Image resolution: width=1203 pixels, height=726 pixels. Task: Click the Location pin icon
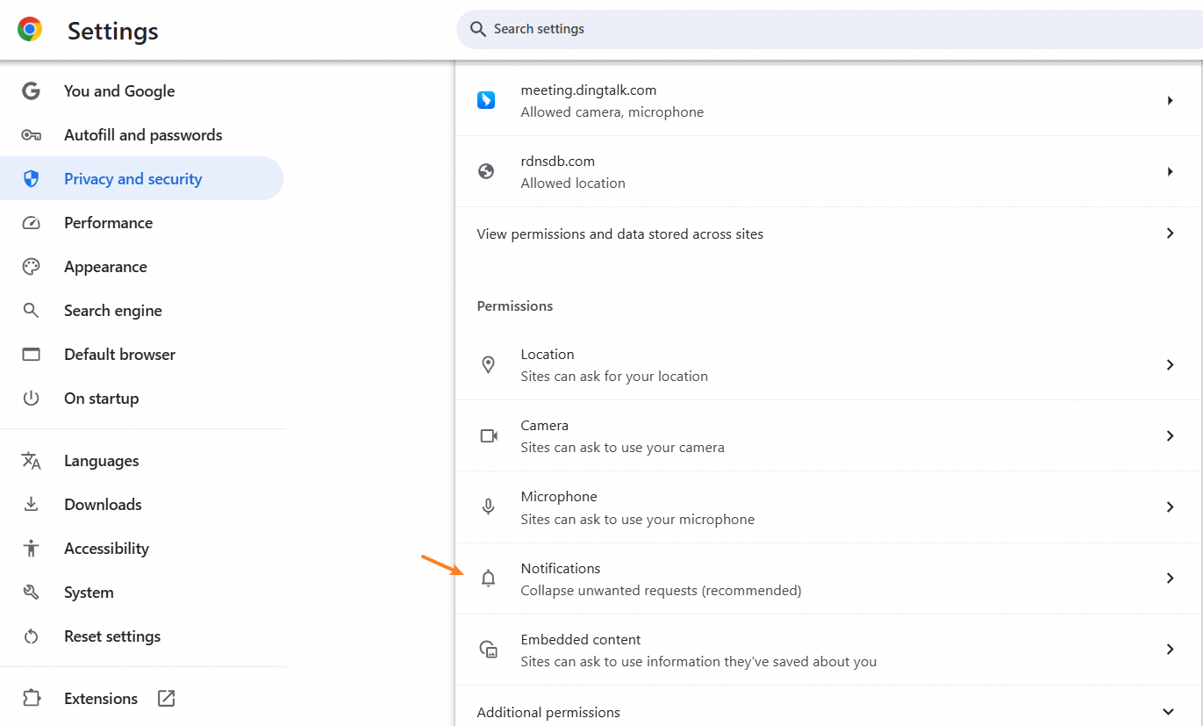489,365
